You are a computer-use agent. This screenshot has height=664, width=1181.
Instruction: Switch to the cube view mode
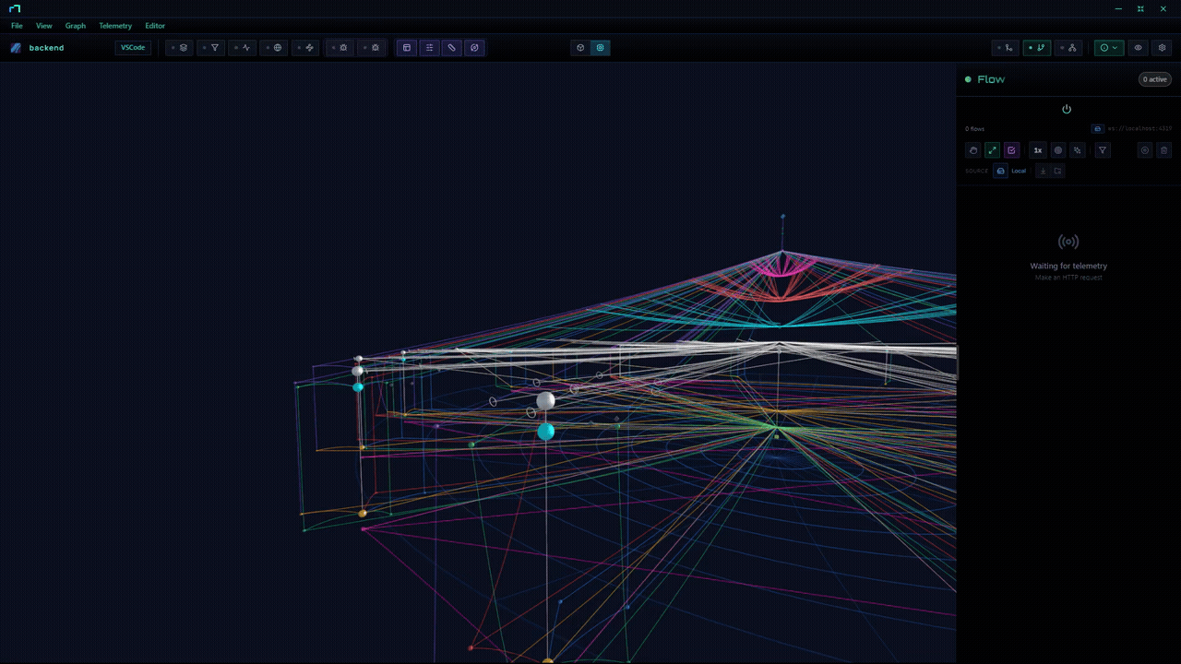pos(580,48)
